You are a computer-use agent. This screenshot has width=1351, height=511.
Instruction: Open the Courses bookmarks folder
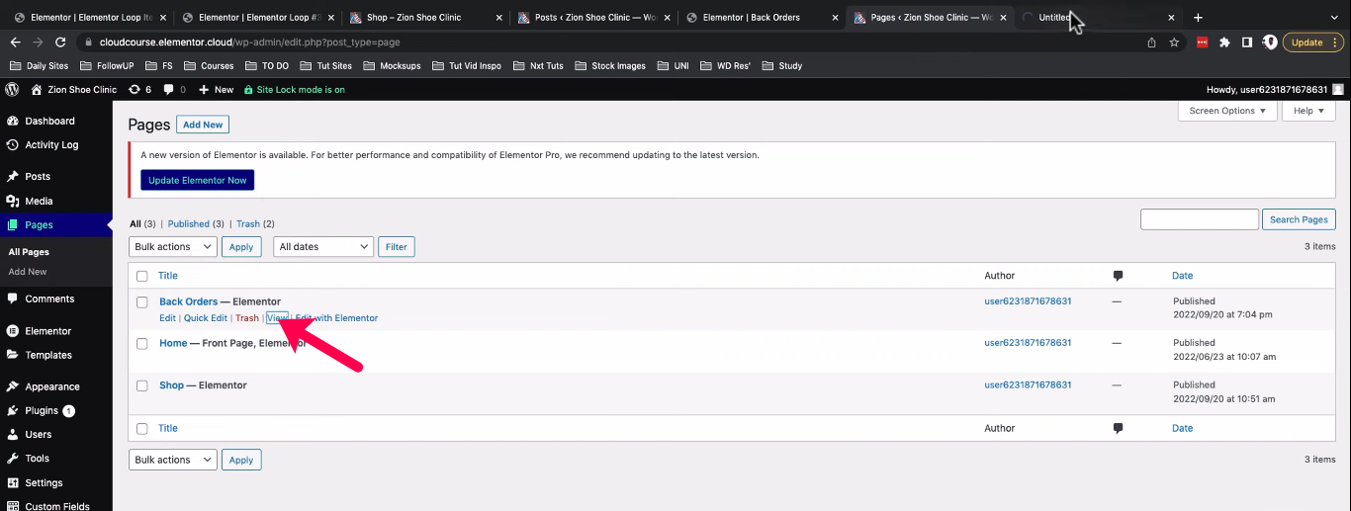tap(207, 65)
